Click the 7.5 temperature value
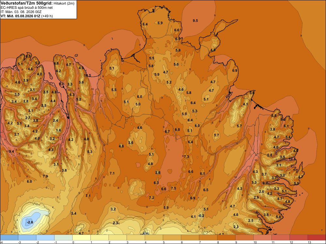Viewport: 326px width, 244px height. 173,188
